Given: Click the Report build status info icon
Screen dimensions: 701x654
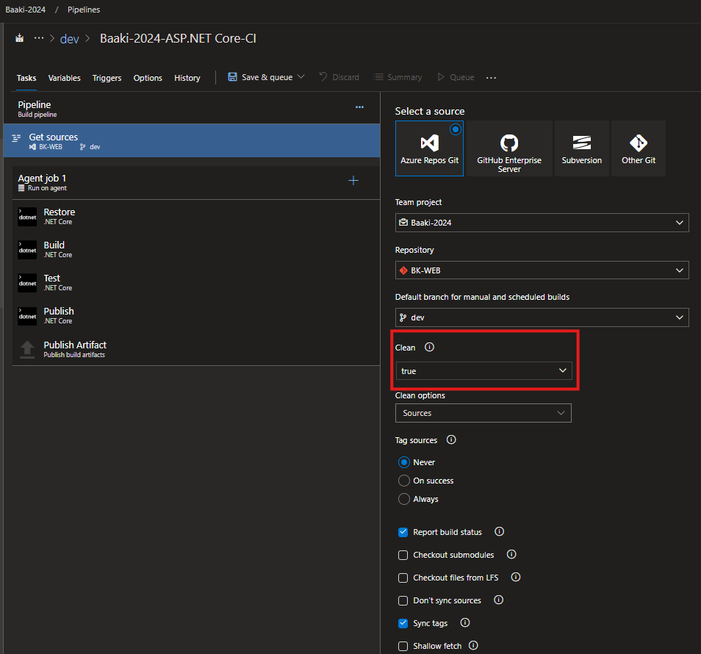Looking at the screenshot, I should click(499, 531).
